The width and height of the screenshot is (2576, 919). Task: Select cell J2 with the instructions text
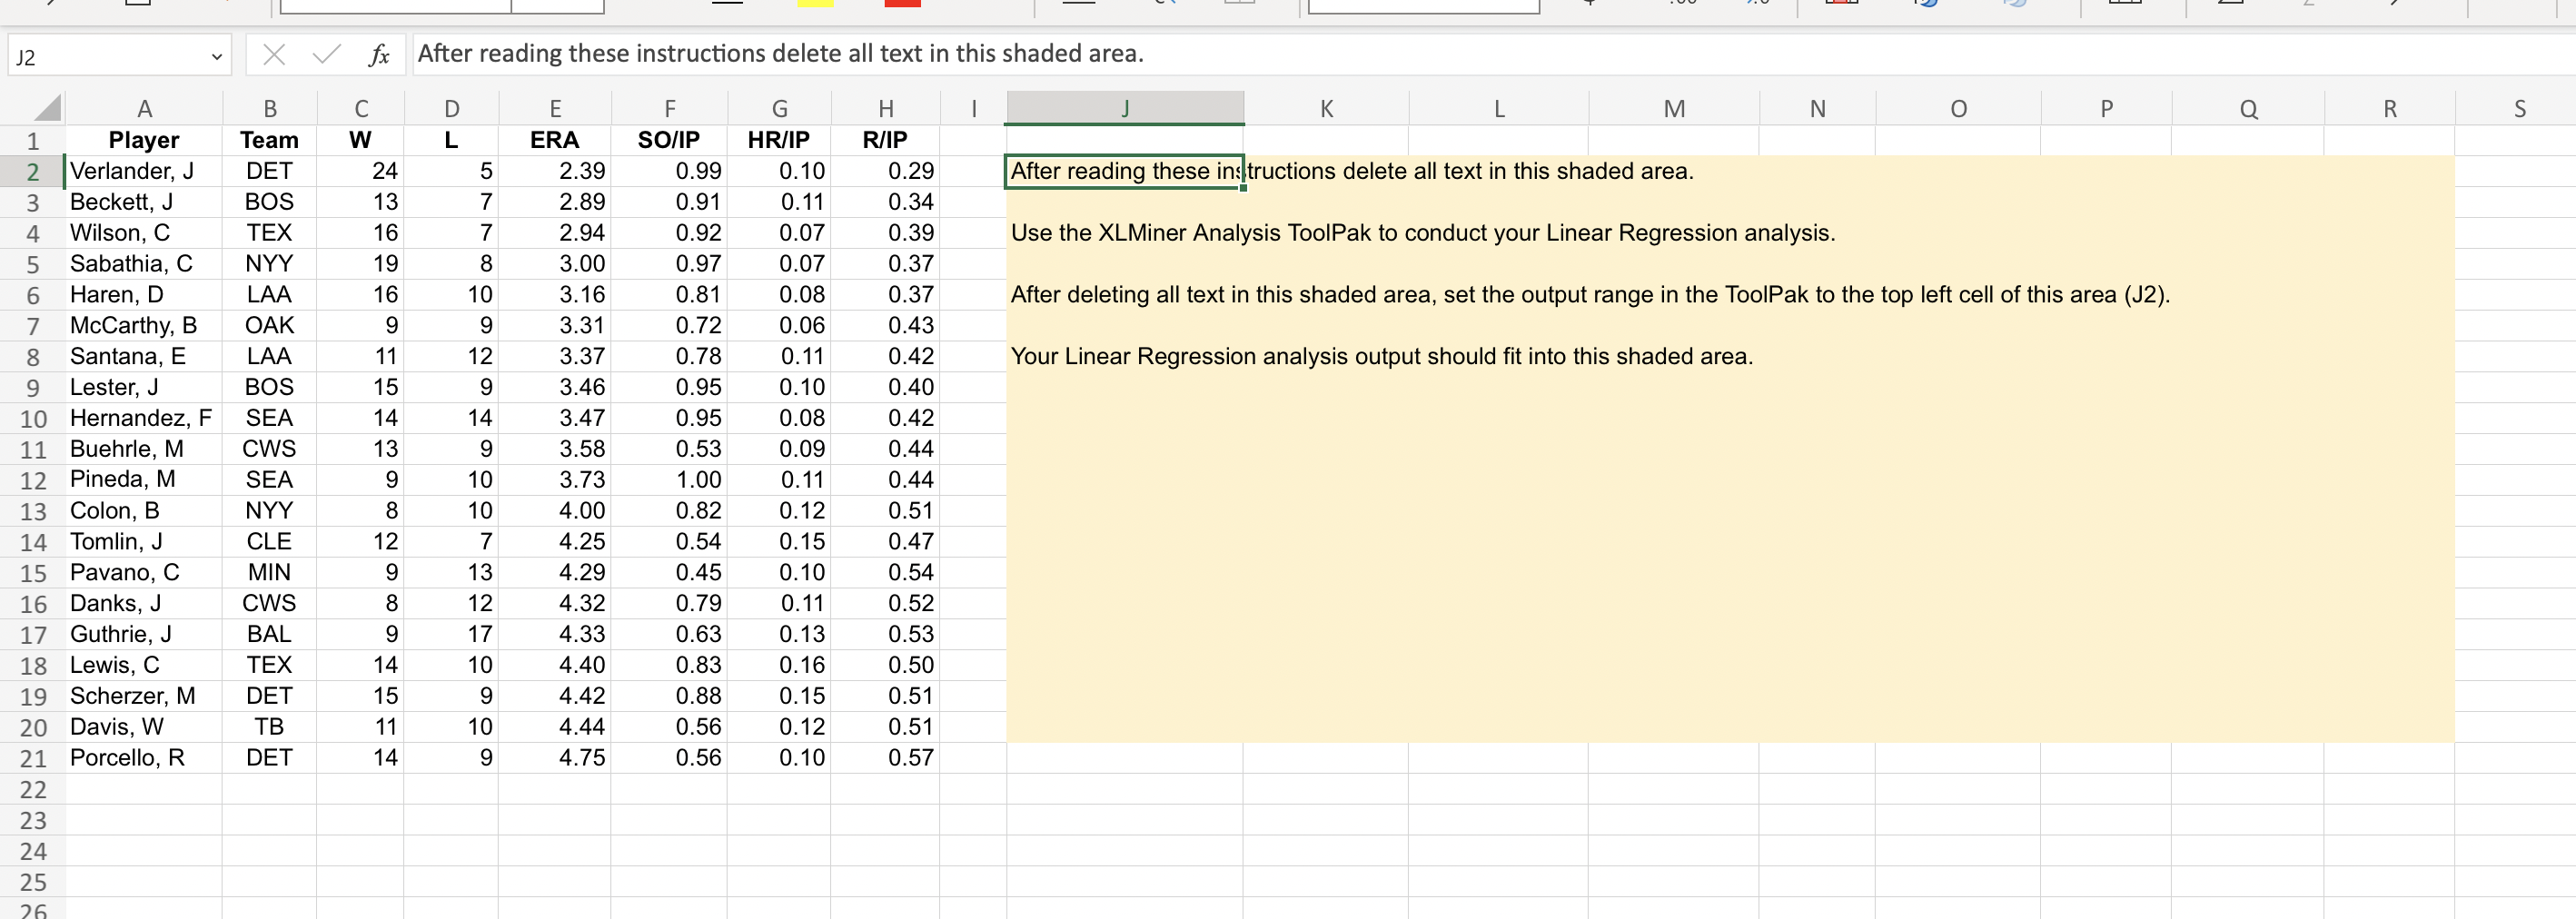pyautogui.click(x=1124, y=171)
